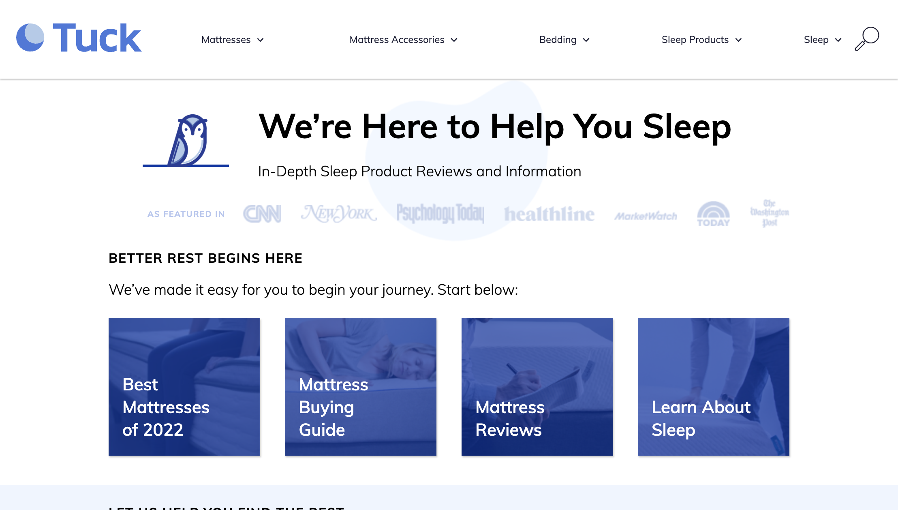This screenshot has width=898, height=510.
Task: Open the Learn About Sleep card
Action: tap(713, 386)
